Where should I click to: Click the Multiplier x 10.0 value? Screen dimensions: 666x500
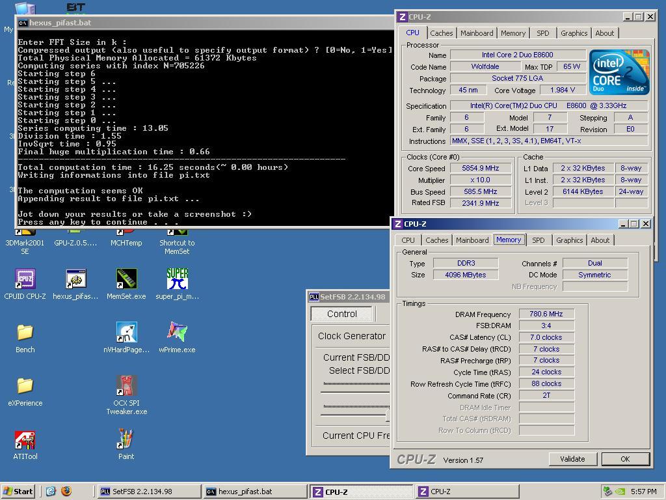(x=481, y=180)
